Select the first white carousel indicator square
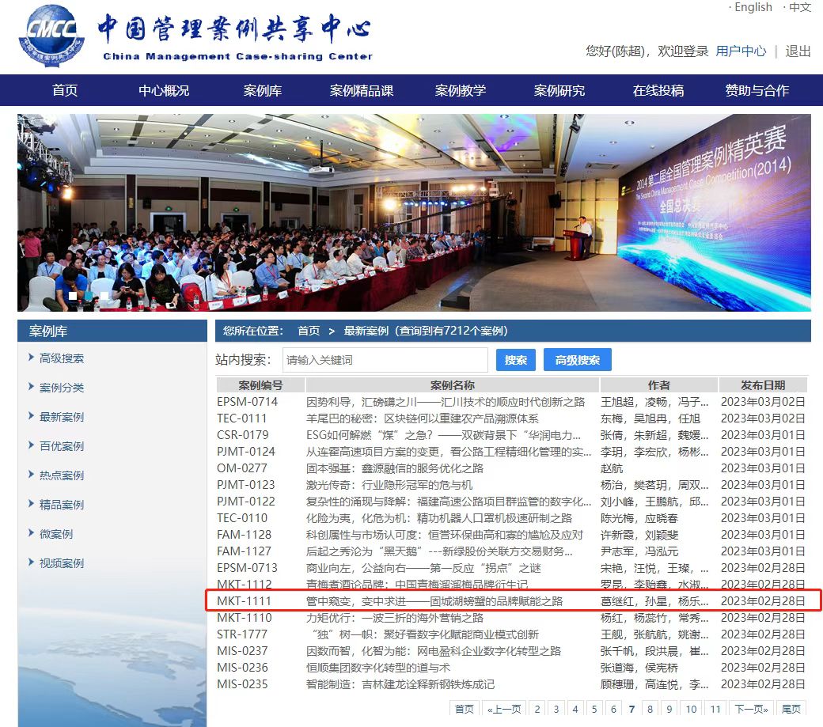The image size is (823, 727). (74, 296)
